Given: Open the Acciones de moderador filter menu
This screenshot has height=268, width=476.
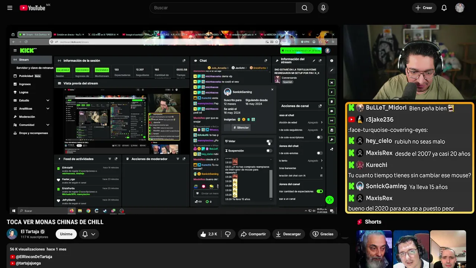Looking at the screenshot, I should [177, 159].
